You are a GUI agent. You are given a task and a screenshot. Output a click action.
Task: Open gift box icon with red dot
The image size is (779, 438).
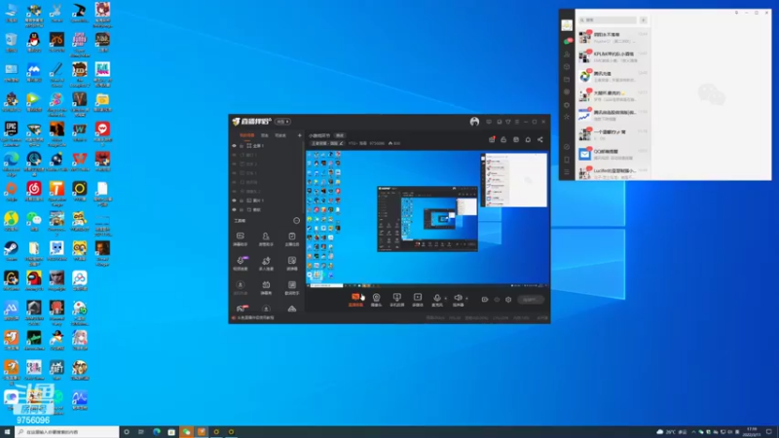point(492,139)
